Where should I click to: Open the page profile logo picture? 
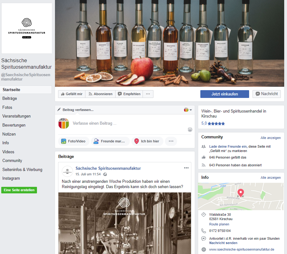27,28
